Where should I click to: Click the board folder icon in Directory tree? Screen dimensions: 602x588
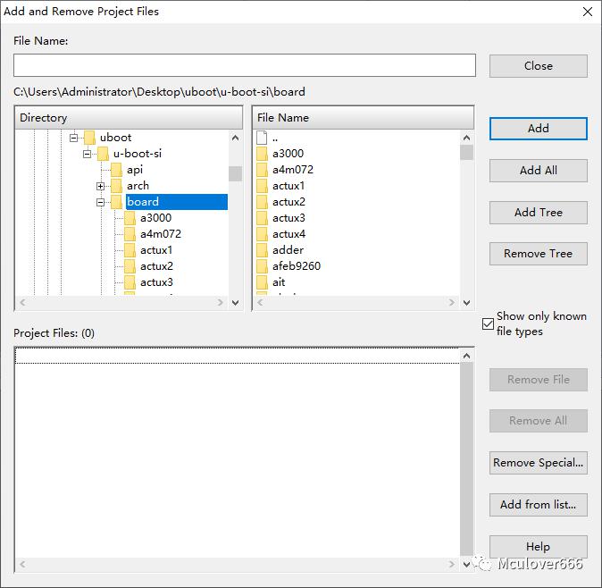click(116, 202)
